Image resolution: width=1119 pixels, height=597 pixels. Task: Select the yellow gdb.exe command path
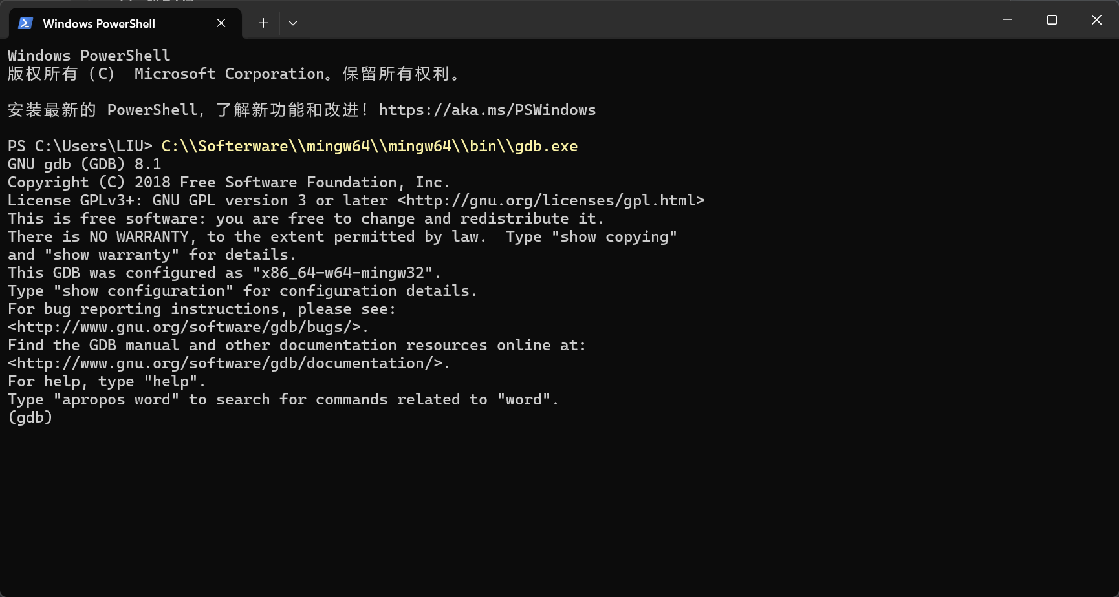(369, 146)
